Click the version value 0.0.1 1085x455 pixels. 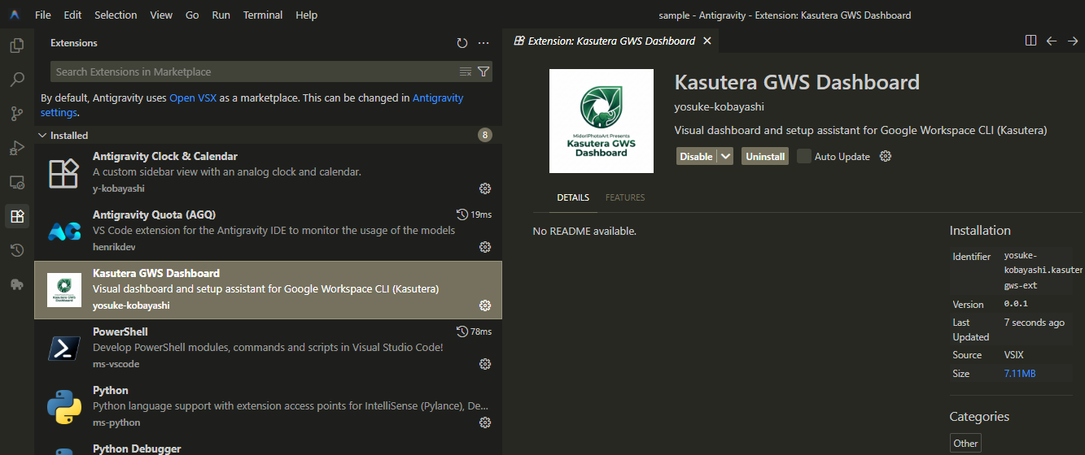click(1017, 304)
